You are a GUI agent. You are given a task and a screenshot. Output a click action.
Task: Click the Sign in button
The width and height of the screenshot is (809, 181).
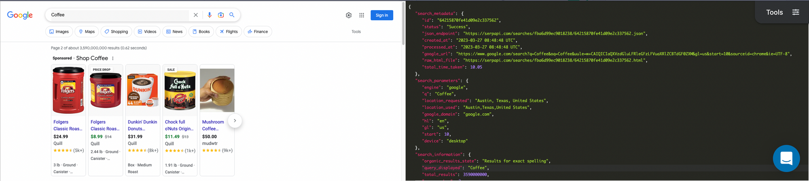(382, 15)
